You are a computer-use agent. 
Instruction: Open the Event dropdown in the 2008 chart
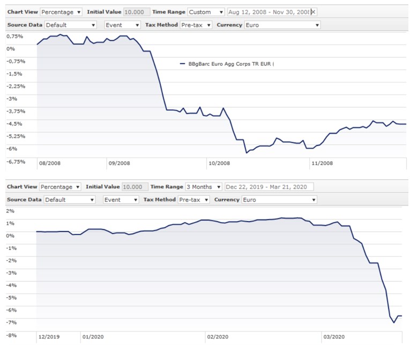[x=121, y=25]
